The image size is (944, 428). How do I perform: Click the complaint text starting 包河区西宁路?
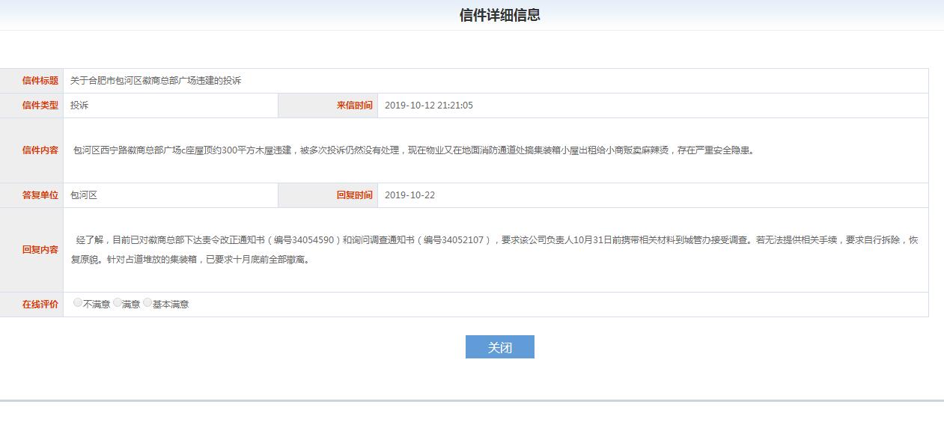pos(415,150)
